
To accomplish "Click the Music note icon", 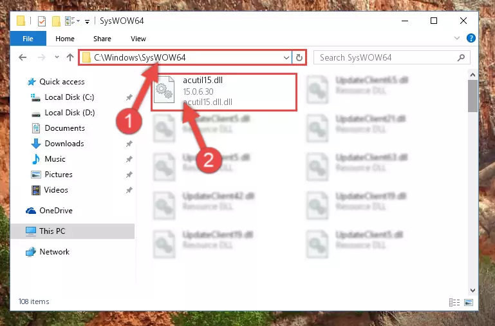I will coord(36,159).
